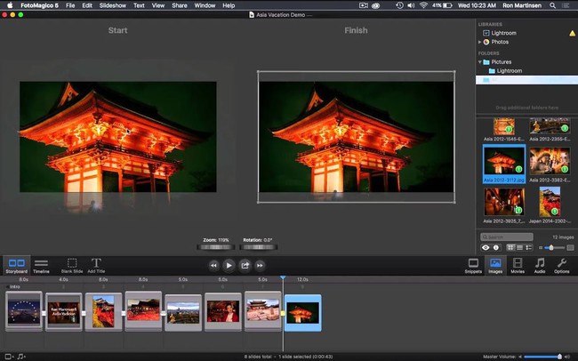
Task: Open the Audio browser
Action: (540, 266)
